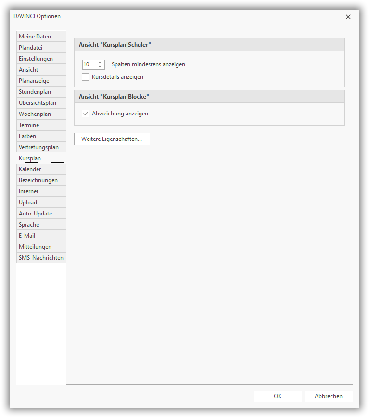Confirm settings with the OK button
The height and width of the screenshot is (418, 369).
pyautogui.click(x=278, y=396)
